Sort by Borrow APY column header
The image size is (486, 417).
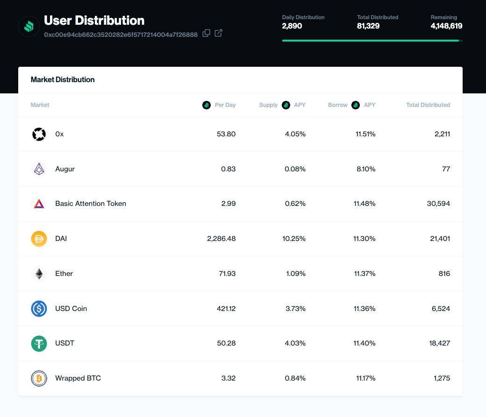click(351, 105)
